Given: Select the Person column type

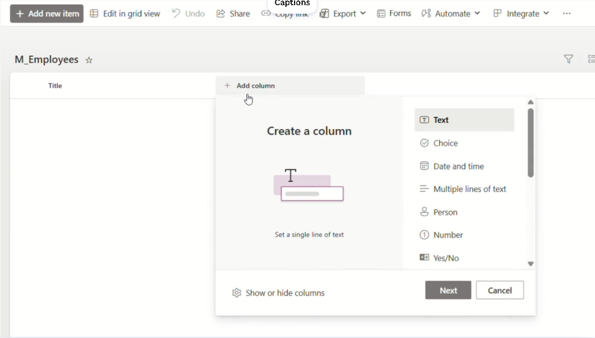Looking at the screenshot, I should point(464,212).
